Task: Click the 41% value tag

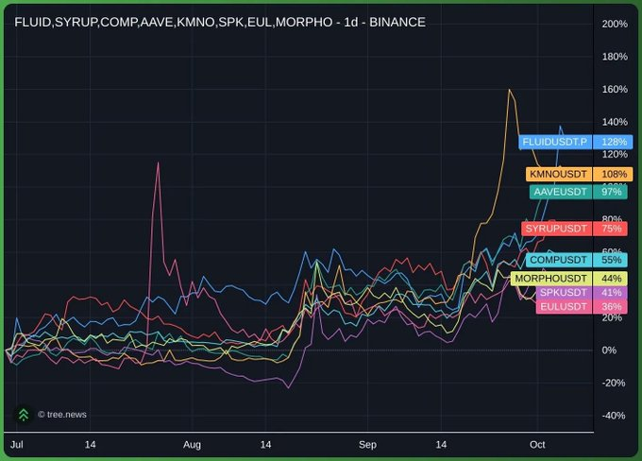Action: click(611, 293)
